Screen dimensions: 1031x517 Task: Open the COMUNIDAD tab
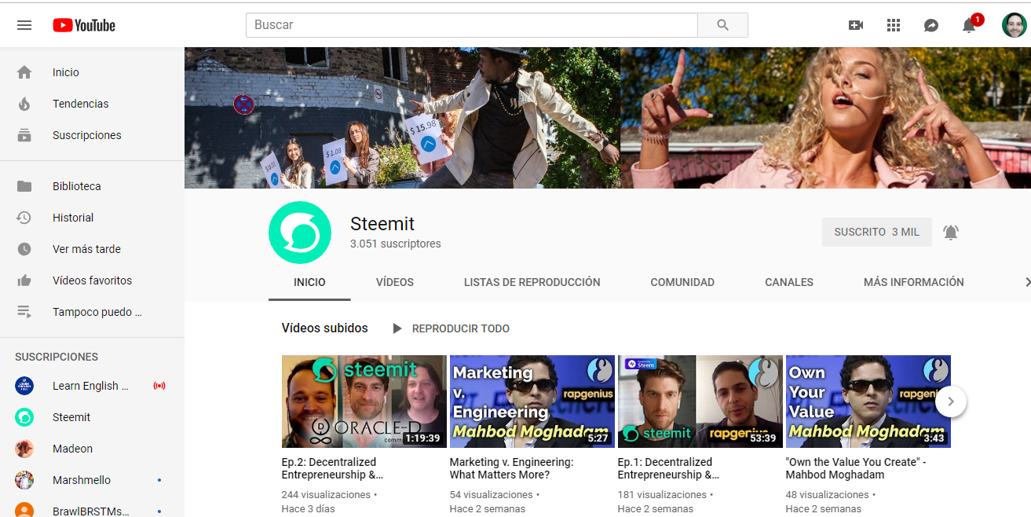[682, 282]
